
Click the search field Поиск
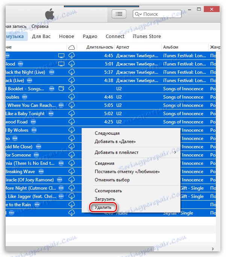pyautogui.click(x=157, y=14)
